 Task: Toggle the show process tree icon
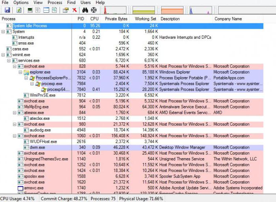point(38,10)
